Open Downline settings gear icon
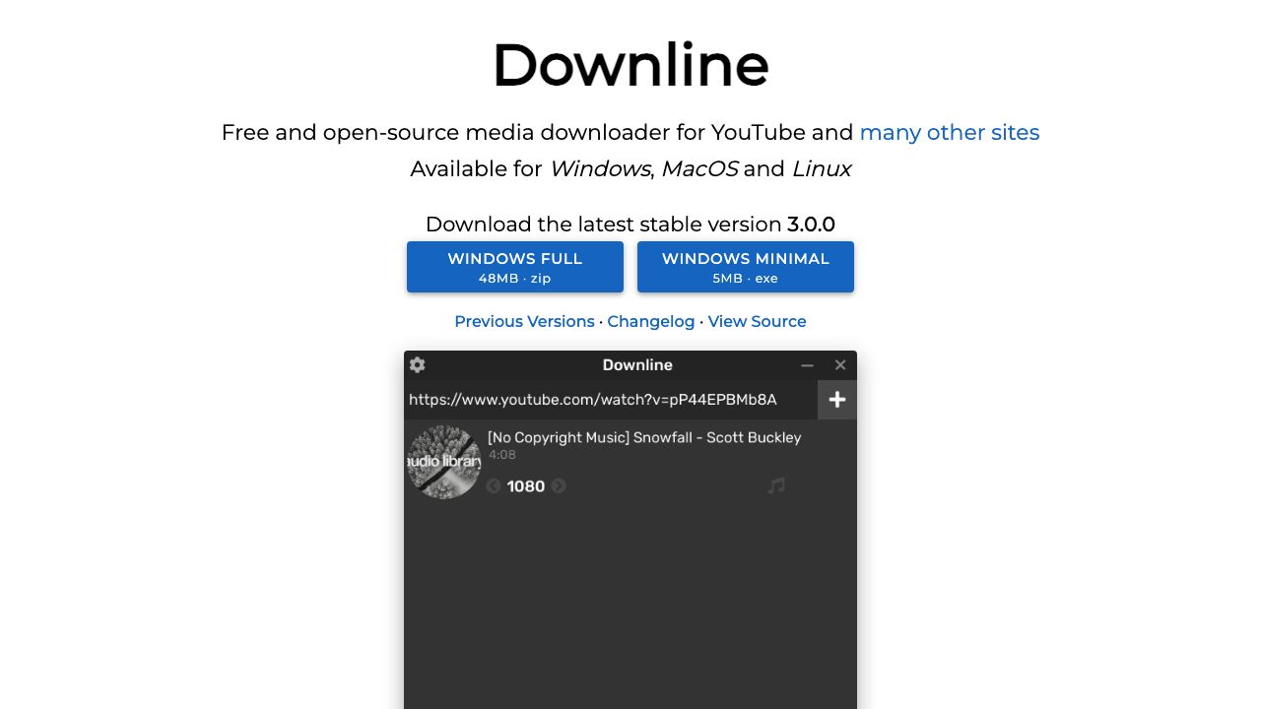This screenshot has height=709, width=1261. pyautogui.click(x=418, y=365)
